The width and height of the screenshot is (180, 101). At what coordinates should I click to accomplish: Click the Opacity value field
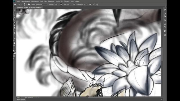(56, 4)
